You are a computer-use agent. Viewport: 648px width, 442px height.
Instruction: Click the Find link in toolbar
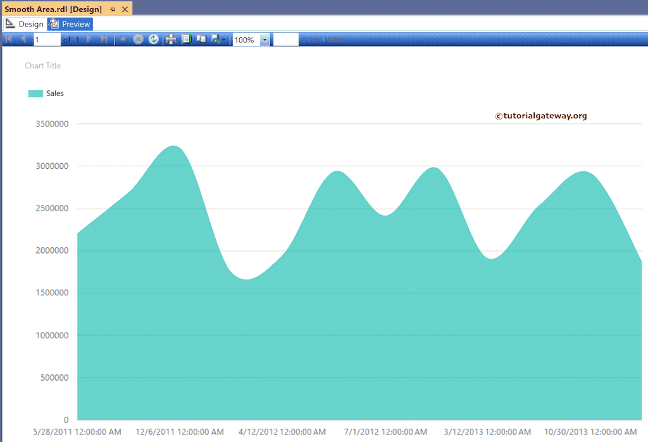coord(310,40)
